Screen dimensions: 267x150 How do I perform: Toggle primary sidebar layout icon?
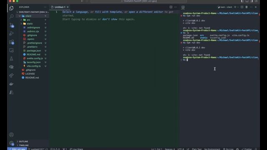[x=242, y=1]
